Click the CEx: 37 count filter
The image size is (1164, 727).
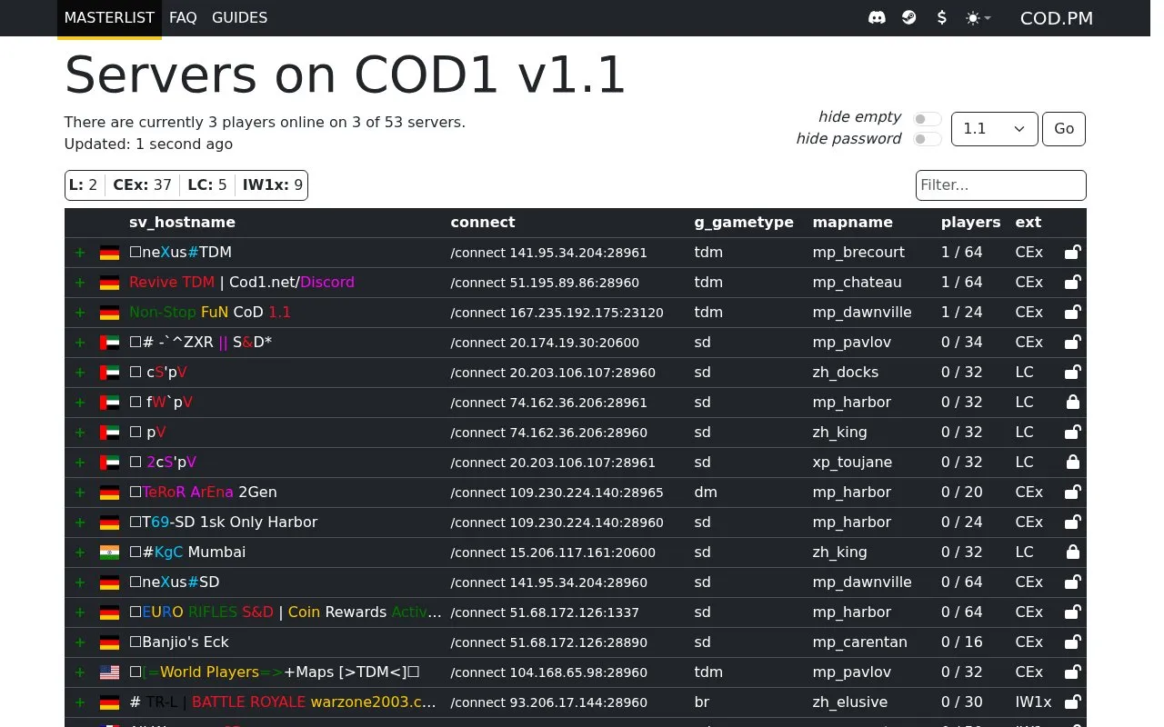coord(143,185)
